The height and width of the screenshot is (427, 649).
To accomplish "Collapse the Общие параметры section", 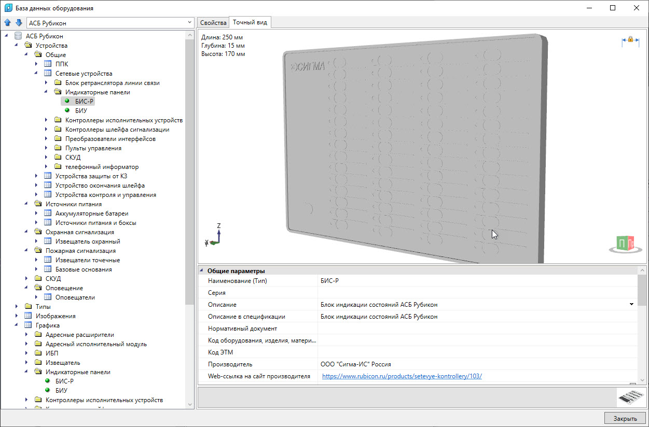I will 201,271.
